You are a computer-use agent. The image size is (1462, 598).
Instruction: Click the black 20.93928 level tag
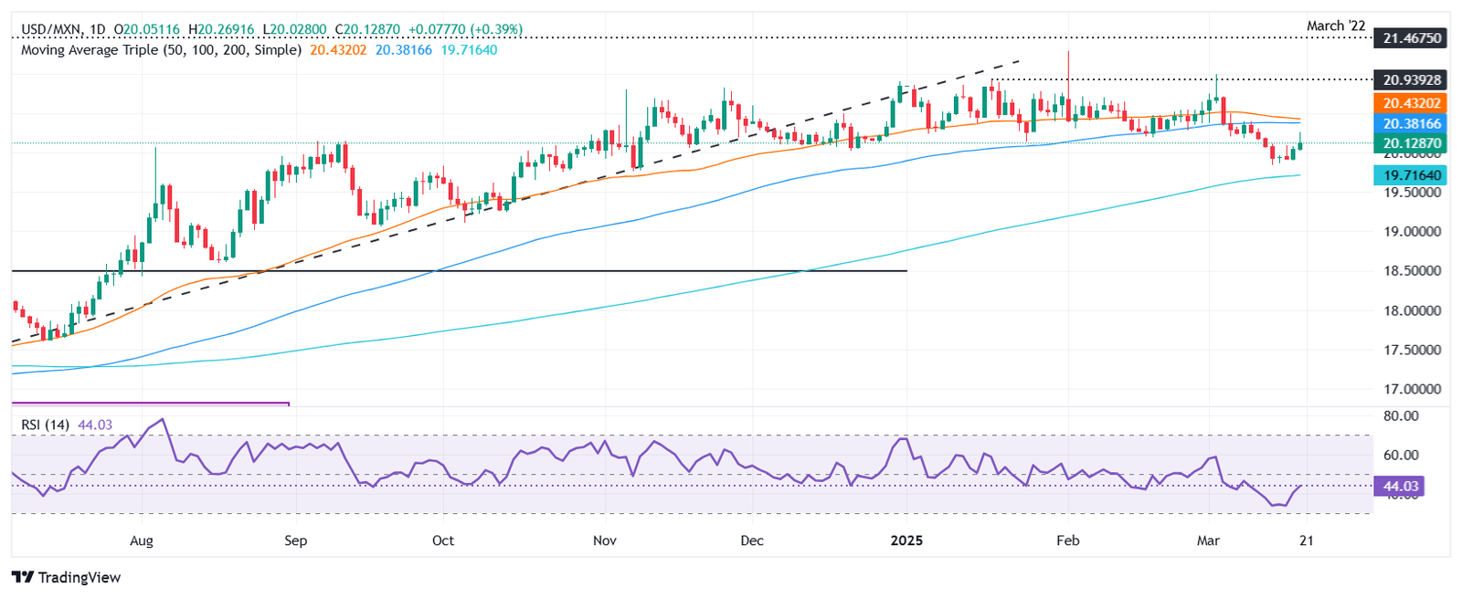click(x=1411, y=79)
